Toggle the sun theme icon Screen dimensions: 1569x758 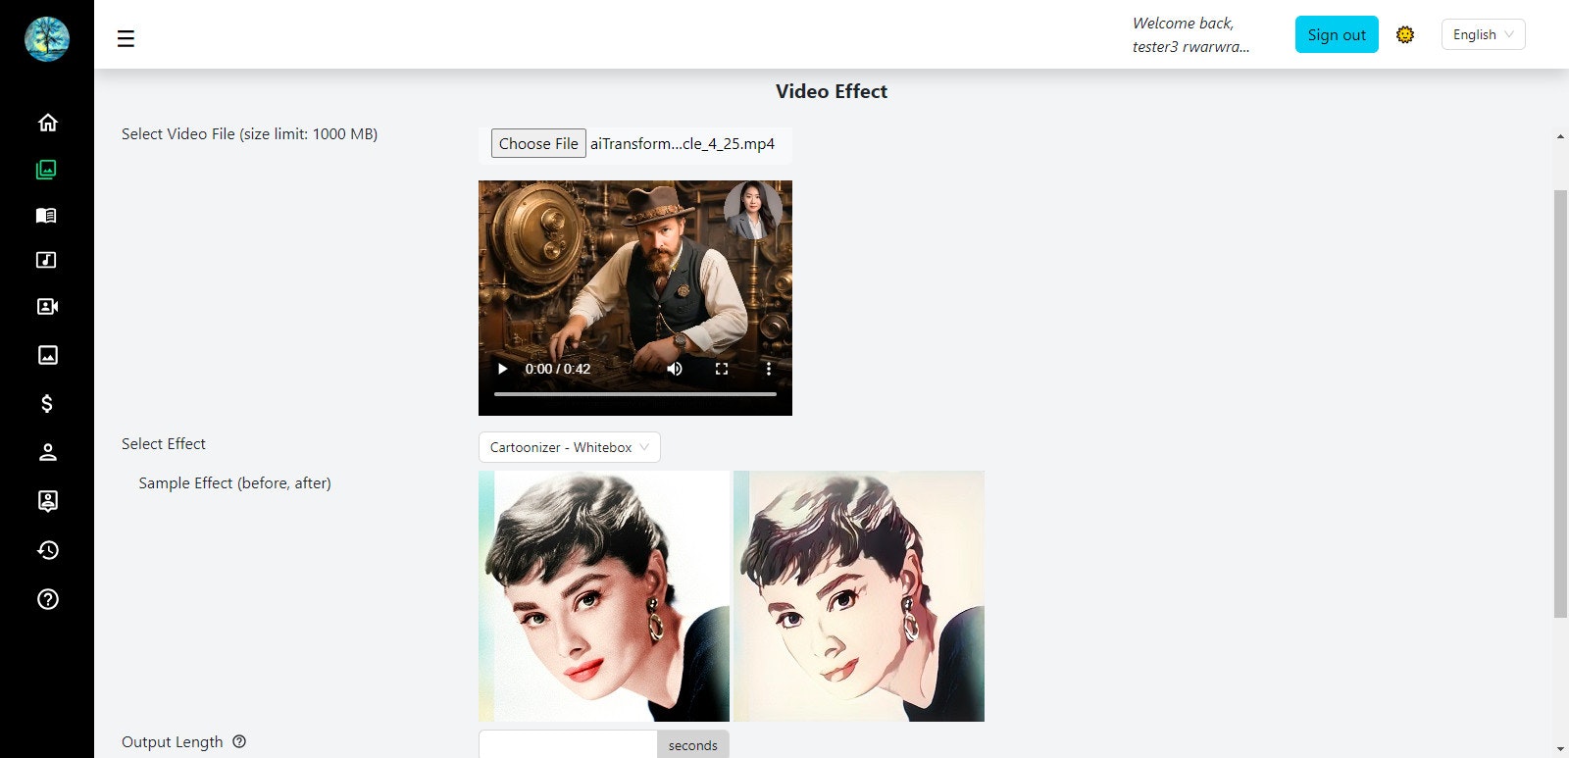(1405, 34)
